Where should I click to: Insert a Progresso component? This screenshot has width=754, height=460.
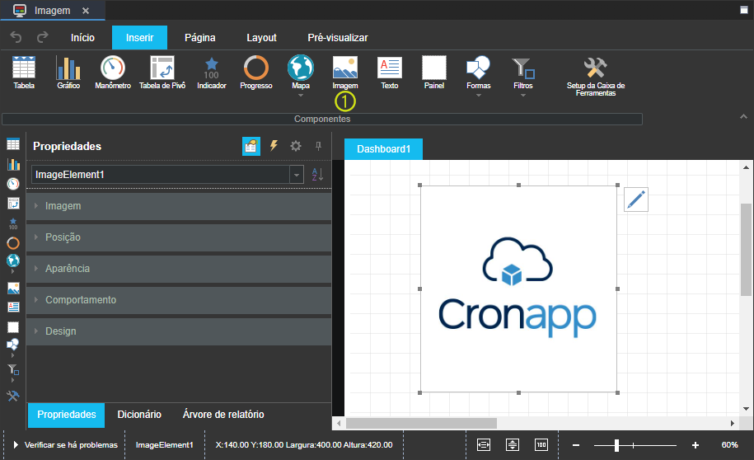tap(255, 73)
